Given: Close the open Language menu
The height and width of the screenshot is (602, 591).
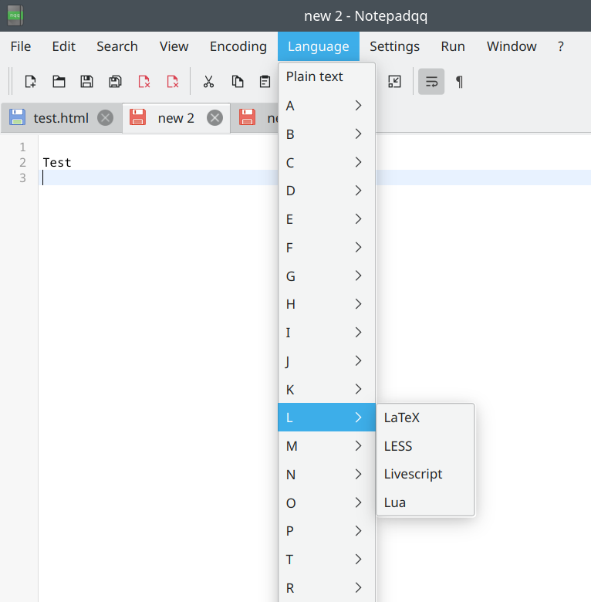Looking at the screenshot, I should point(319,46).
